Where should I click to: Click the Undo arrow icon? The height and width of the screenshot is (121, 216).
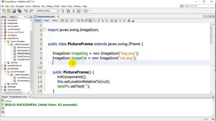26,11
